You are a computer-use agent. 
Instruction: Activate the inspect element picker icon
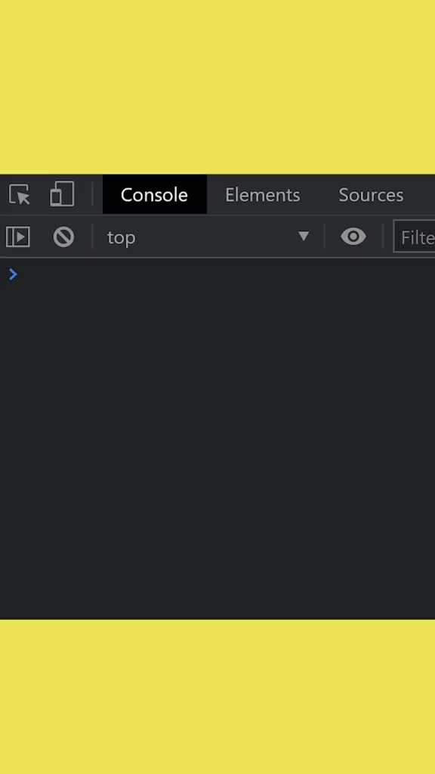tap(20, 194)
